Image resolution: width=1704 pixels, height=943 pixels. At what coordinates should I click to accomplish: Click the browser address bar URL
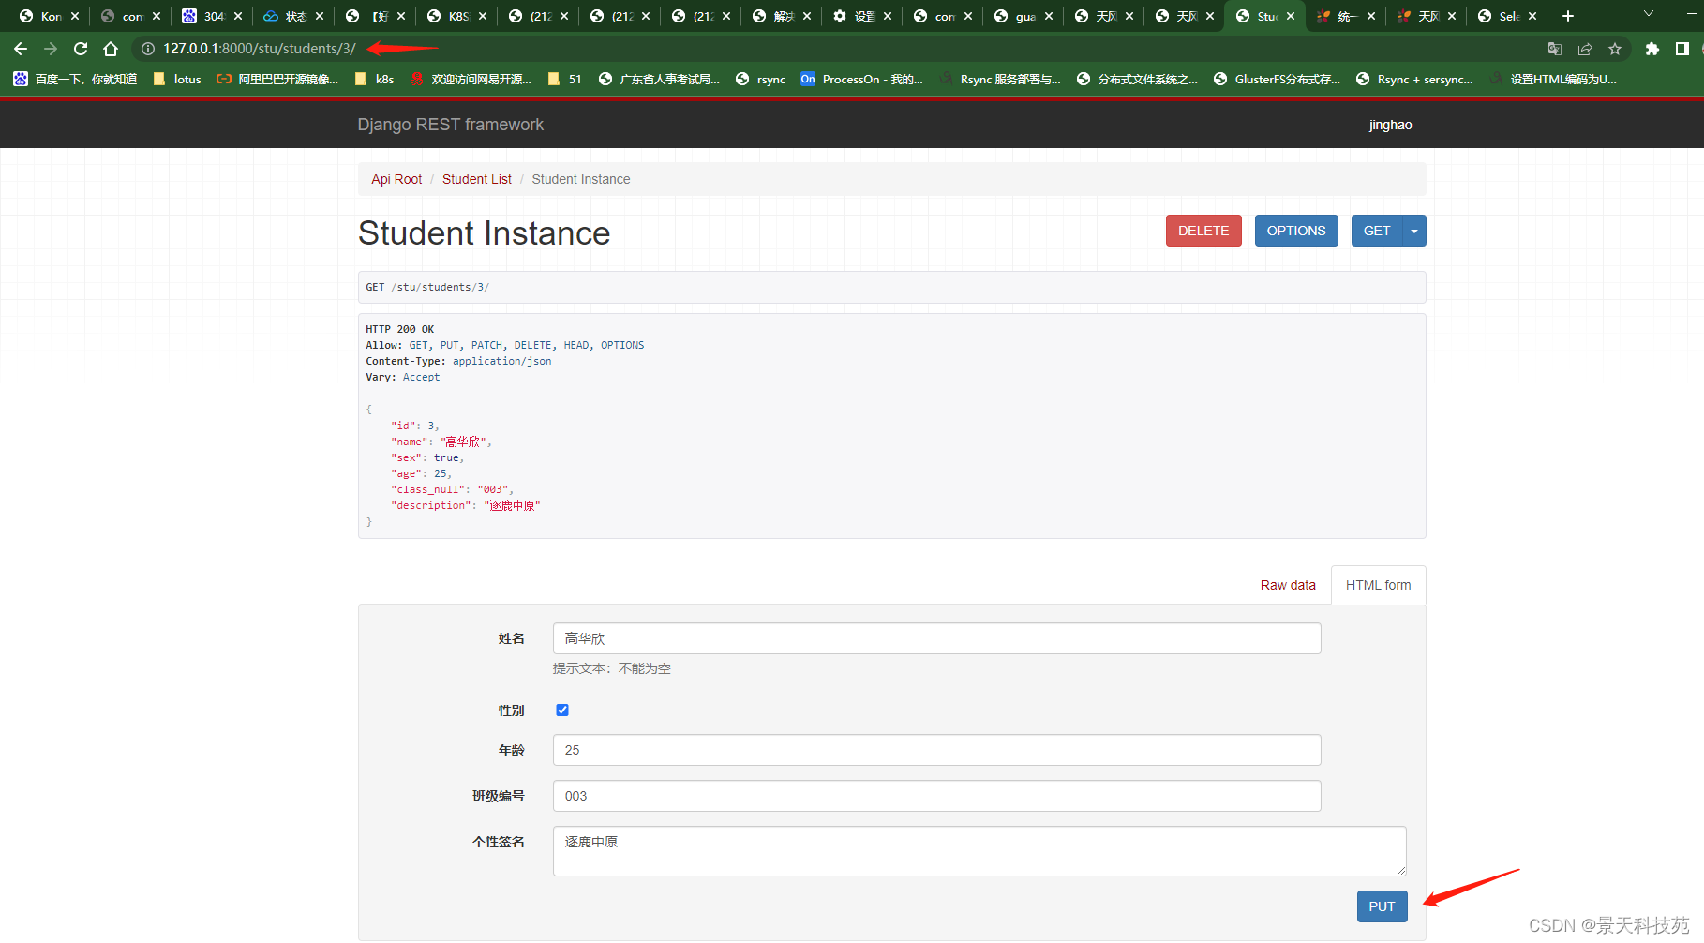click(260, 49)
